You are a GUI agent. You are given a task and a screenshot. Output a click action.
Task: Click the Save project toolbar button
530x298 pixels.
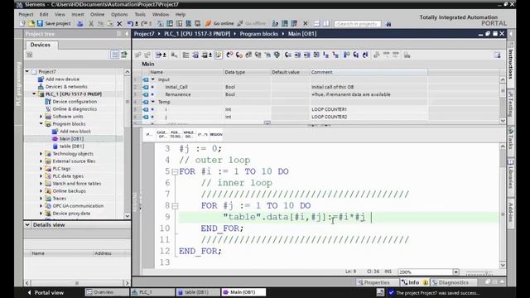pyautogui.click(x=54, y=23)
